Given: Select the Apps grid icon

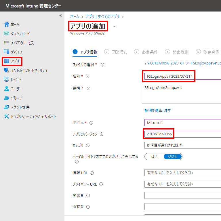Looking at the screenshot, I should click(7, 61).
